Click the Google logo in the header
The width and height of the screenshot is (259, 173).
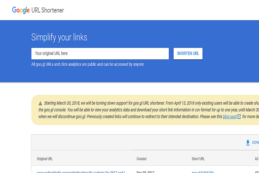21,10
